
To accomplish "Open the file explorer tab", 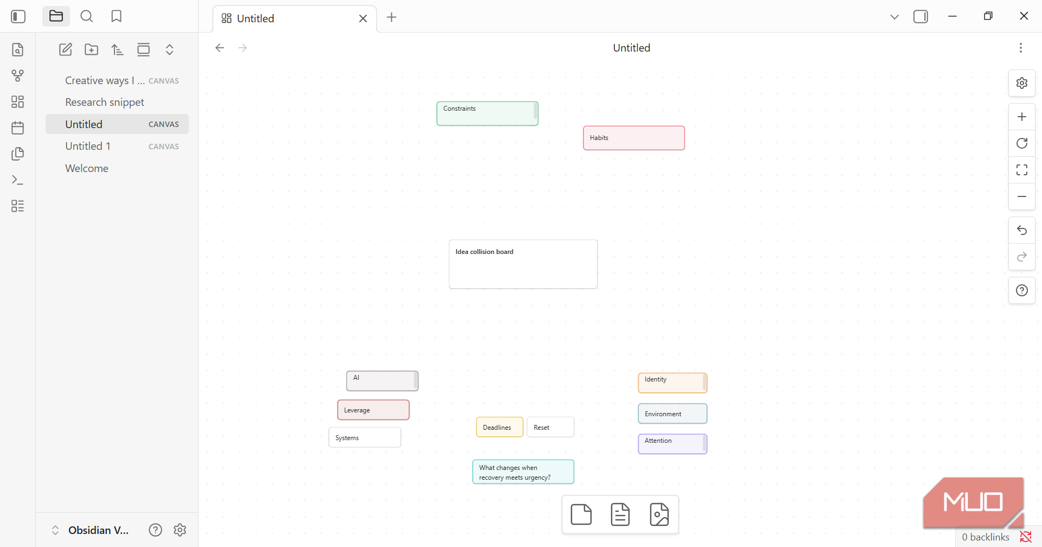I will click(56, 16).
